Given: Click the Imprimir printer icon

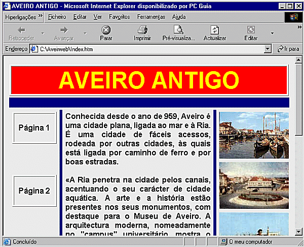Looking at the screenshot, I should coord(142,30).
